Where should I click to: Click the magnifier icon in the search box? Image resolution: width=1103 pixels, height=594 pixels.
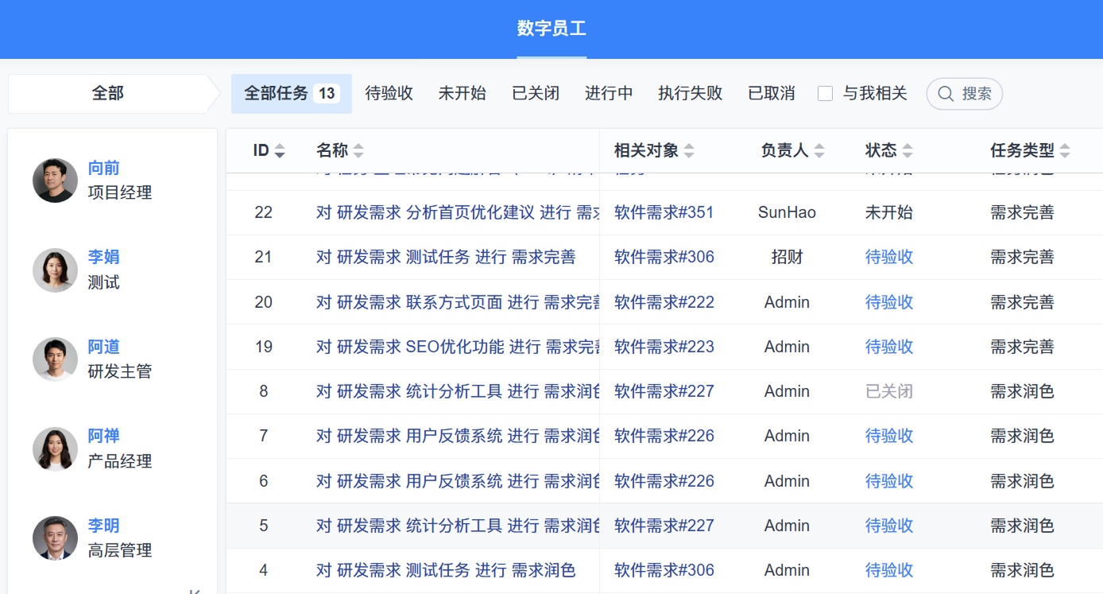click(x=946, y=94)
